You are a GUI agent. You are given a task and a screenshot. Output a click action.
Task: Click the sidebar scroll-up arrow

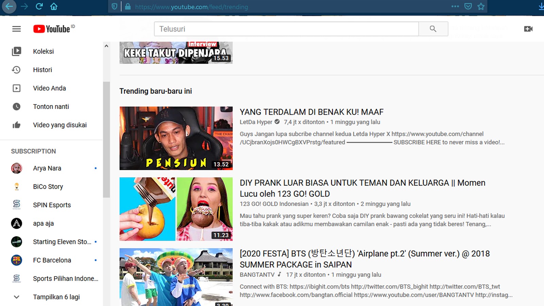tap(106, 46)
